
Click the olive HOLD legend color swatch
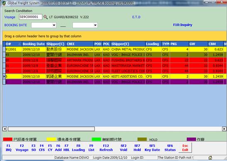pos(142,139)
